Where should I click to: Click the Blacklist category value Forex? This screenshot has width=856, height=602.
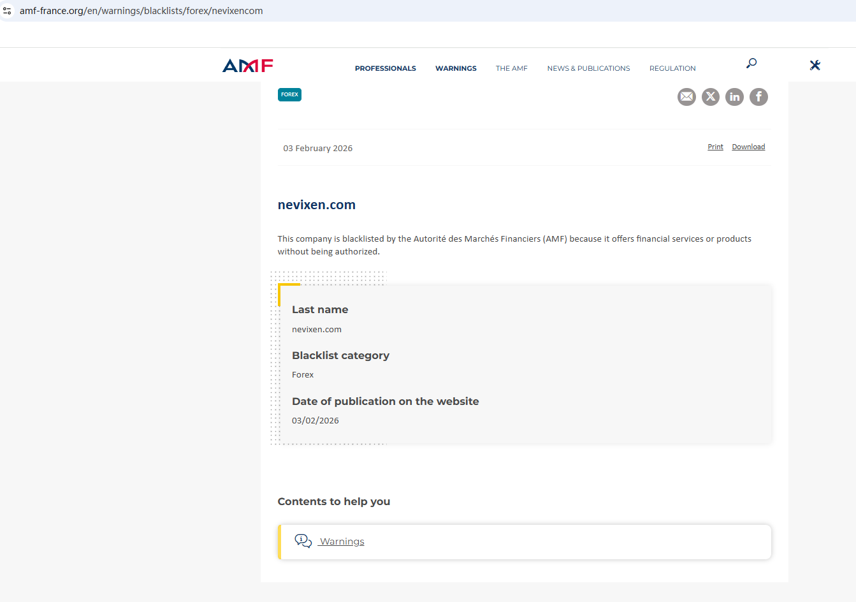[303, 374]
